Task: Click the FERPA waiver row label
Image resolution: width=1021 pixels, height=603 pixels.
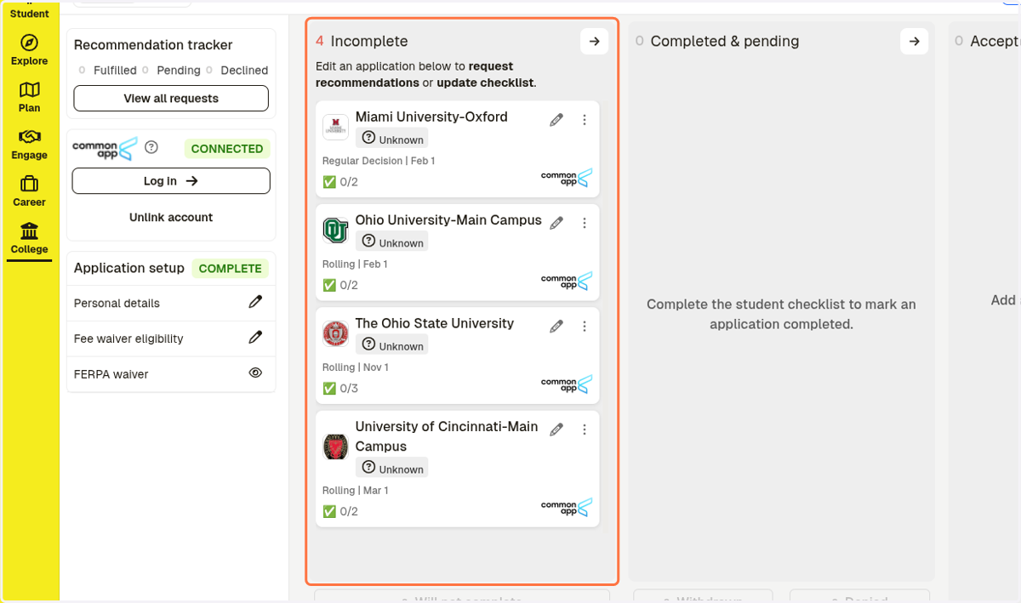Action: pyautogui.click(x=111, y=374)
